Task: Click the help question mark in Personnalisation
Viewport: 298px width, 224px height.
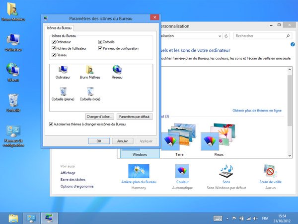Action: 293,44
